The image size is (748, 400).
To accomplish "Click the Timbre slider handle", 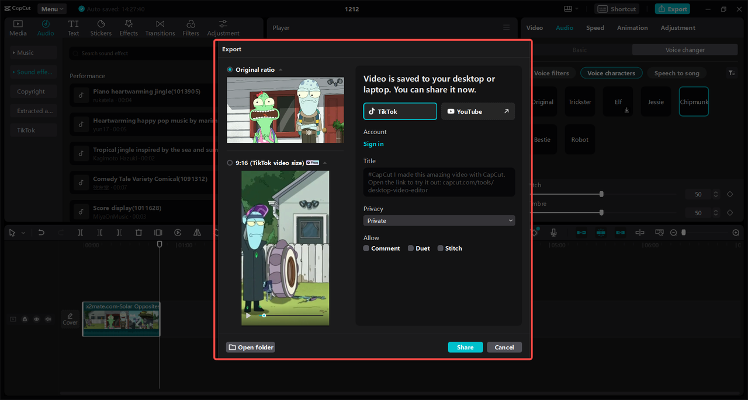I will 601,213.
